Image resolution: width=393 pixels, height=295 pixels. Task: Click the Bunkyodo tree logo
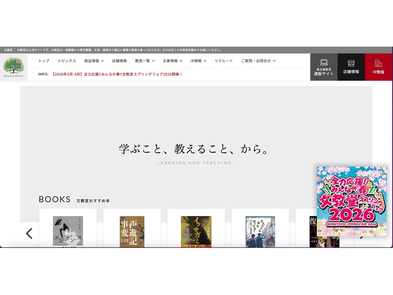(x=13, y=67)
